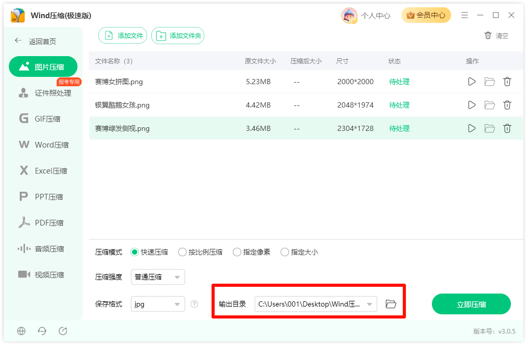Select the 银翼酷鹅女孩.png file name
Screen dimensions: 527x345
122,105
